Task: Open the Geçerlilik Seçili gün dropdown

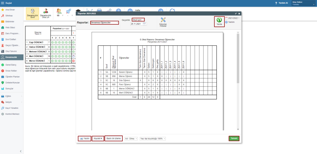Action: tap(138, 20)
